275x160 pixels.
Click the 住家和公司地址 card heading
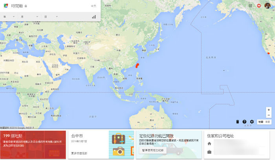220,136
